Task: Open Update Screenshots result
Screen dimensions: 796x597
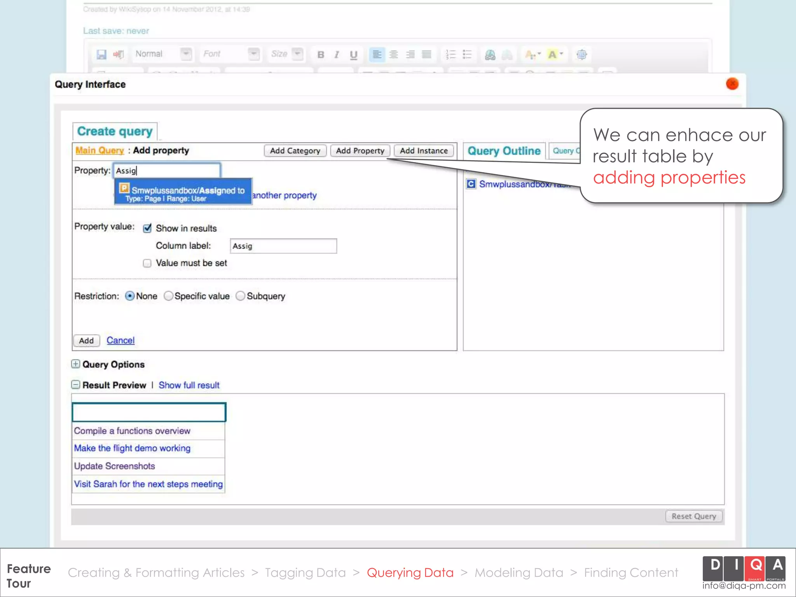Action: pyautogui.click(x=114, y=466)
